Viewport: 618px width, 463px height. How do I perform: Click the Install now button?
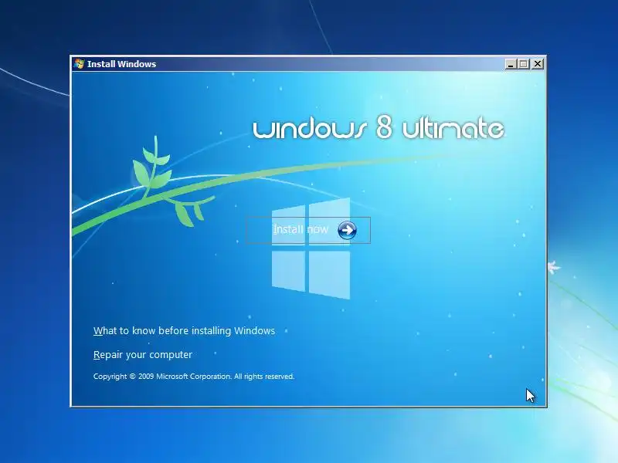click(x=308, y=230)
